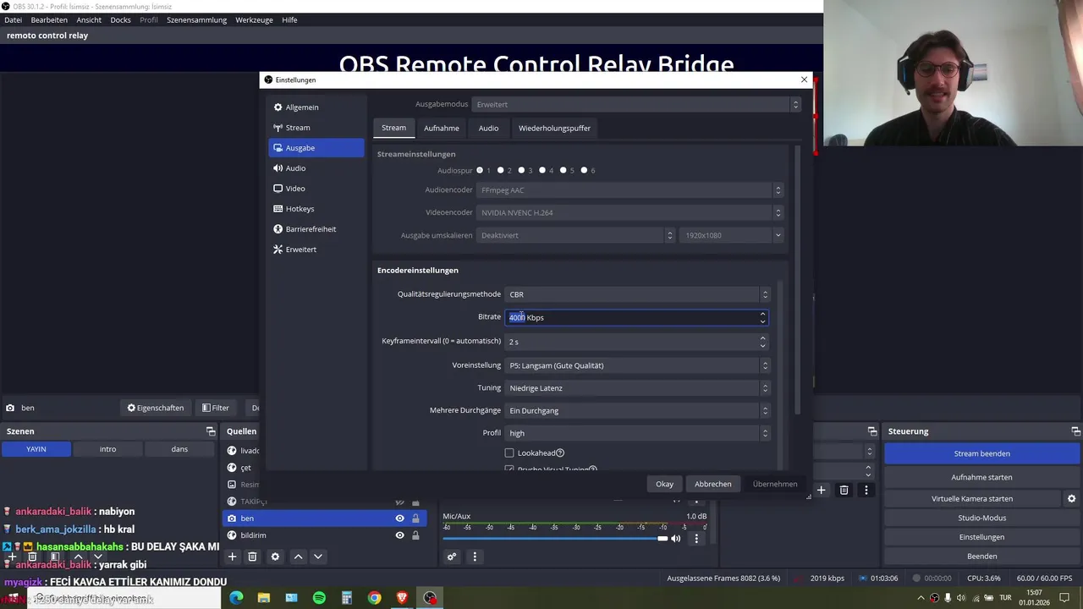Select Audiospur 4 radio button
This screenshot has width=1083, height=609.
[542, 170]
